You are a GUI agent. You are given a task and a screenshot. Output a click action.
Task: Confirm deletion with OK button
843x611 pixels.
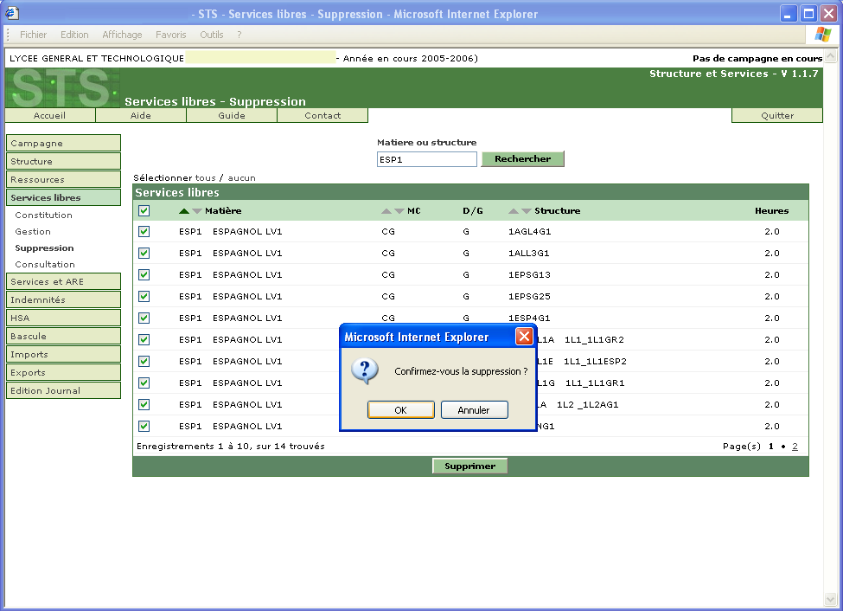click(401, 409)
